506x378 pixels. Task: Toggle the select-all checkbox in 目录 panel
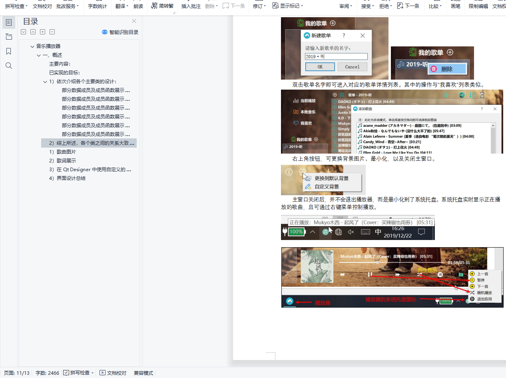tap(23, 32)
